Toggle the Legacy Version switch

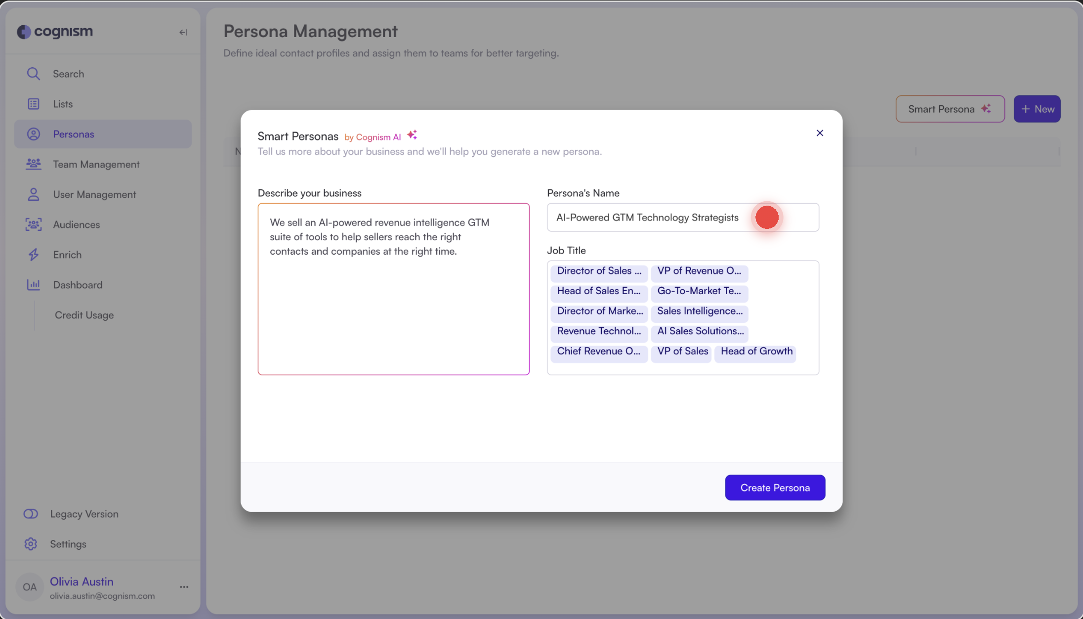[x=31, y=514]
